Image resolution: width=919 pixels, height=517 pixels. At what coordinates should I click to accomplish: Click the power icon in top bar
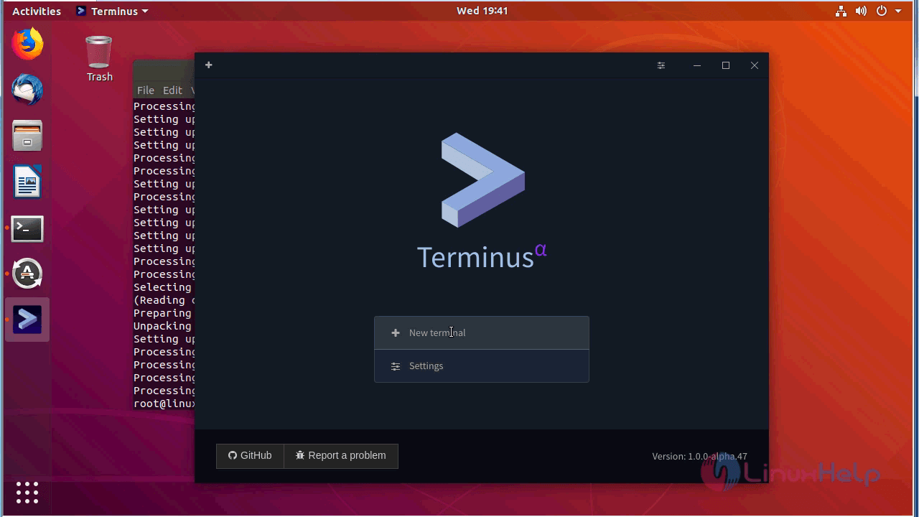pyautogui.click(x=882, y=11)
